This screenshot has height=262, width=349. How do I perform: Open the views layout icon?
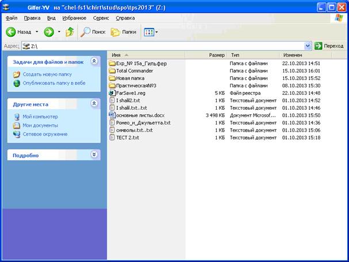tap(149, 32)
